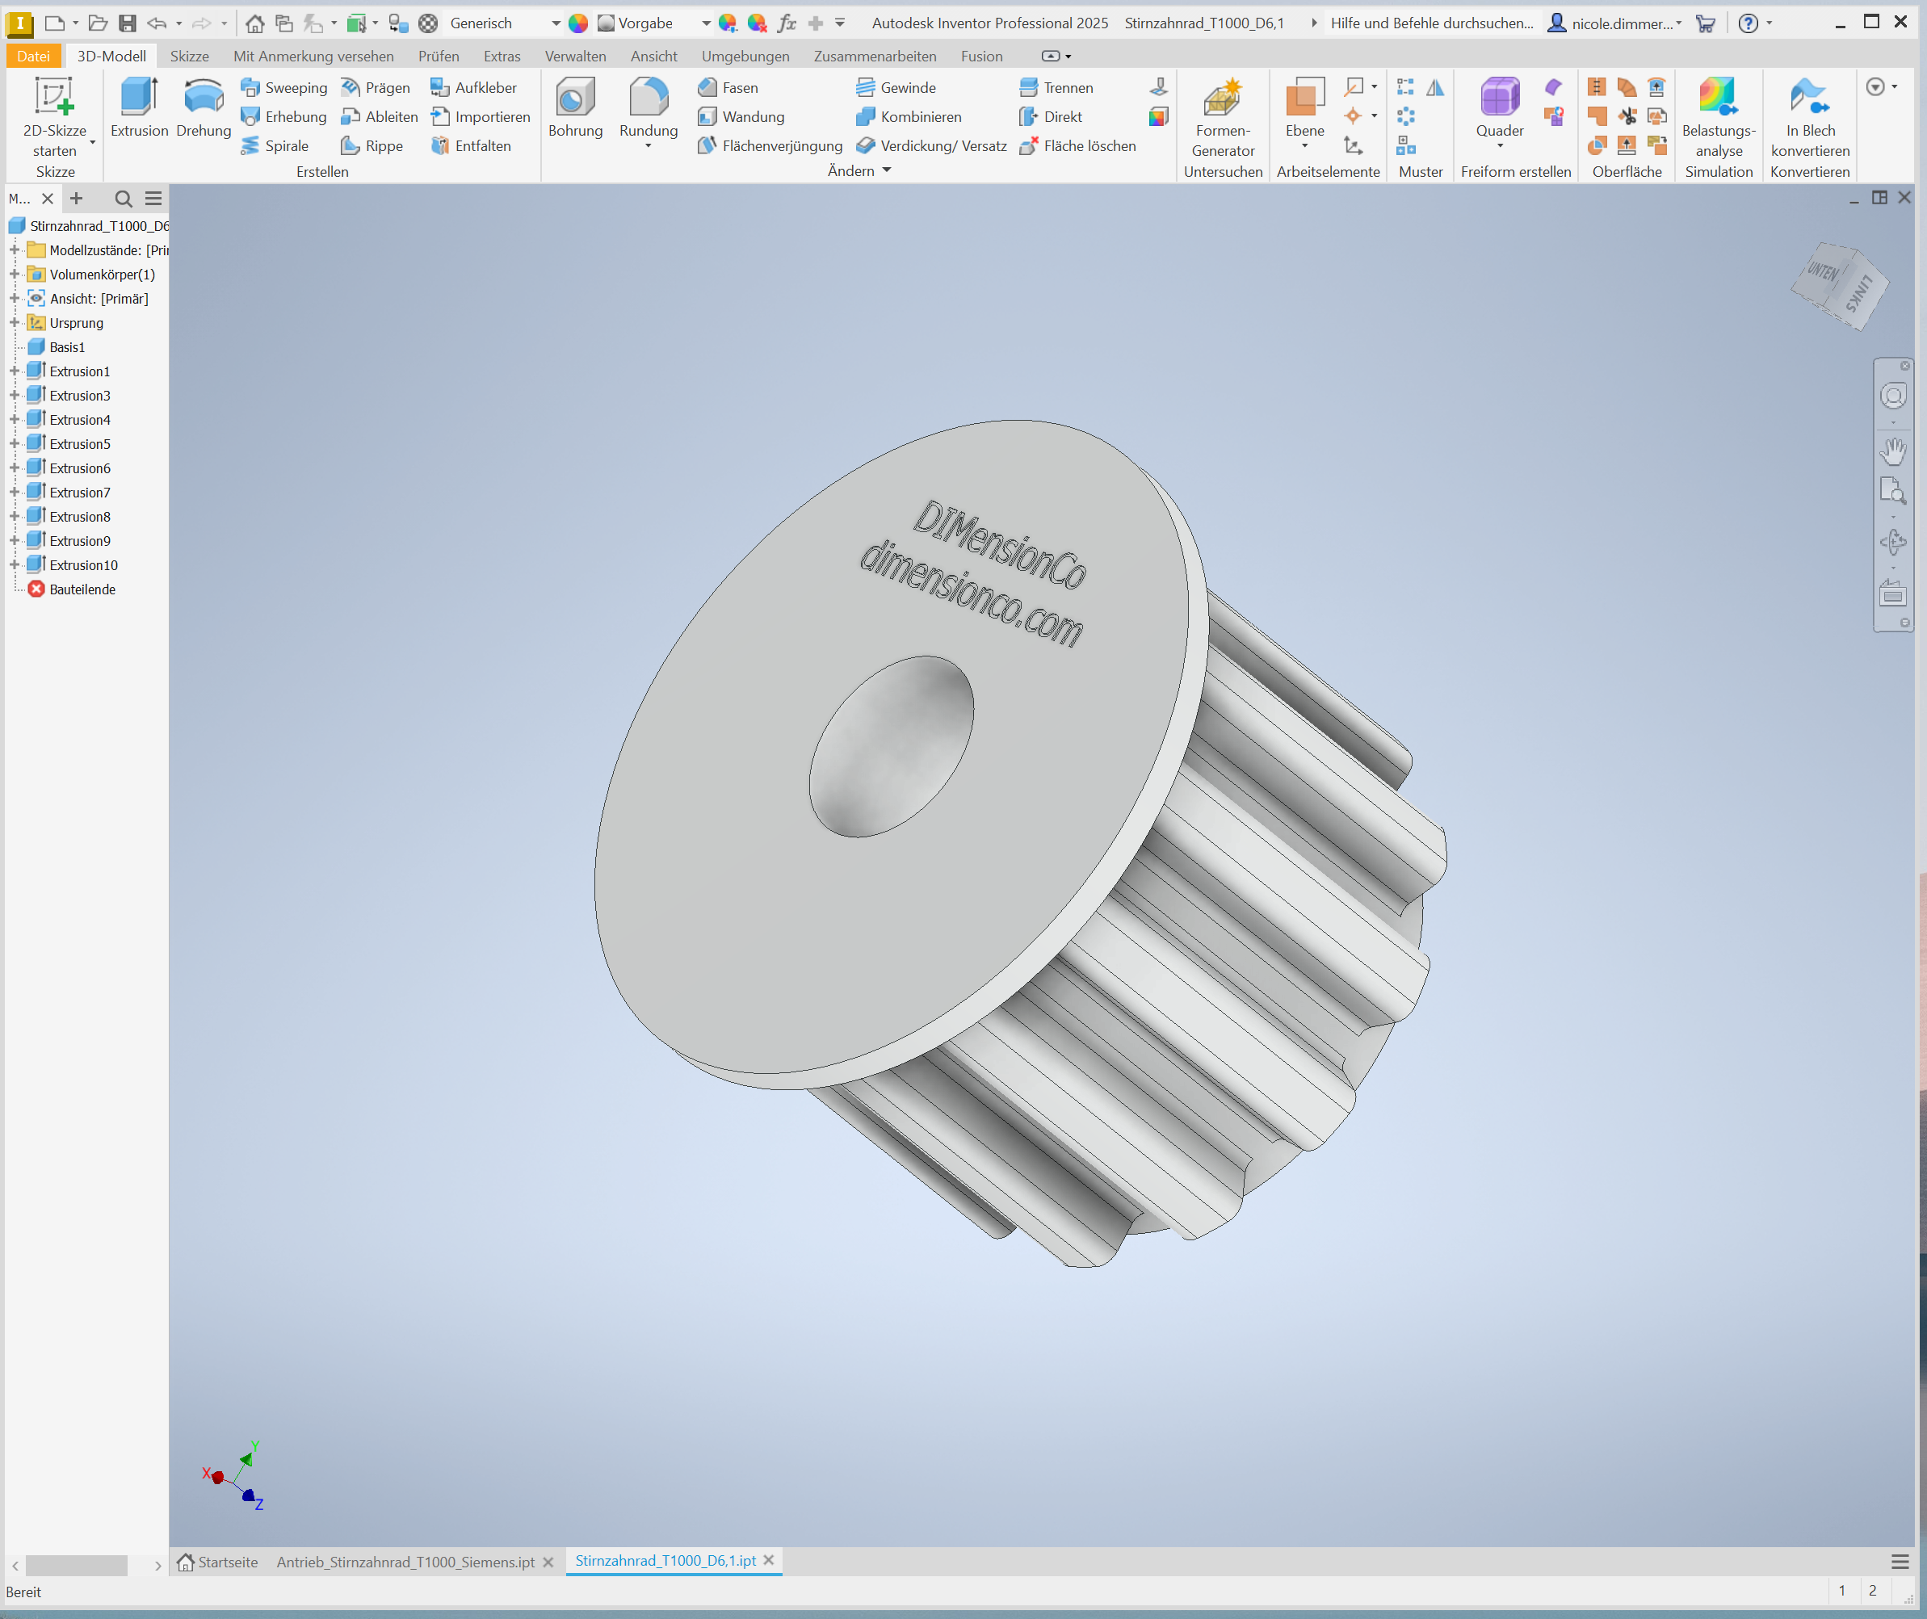The image size is (1927, 1619).
Task: Click the ViewCube LINKS face
Action: [1859, 296]
